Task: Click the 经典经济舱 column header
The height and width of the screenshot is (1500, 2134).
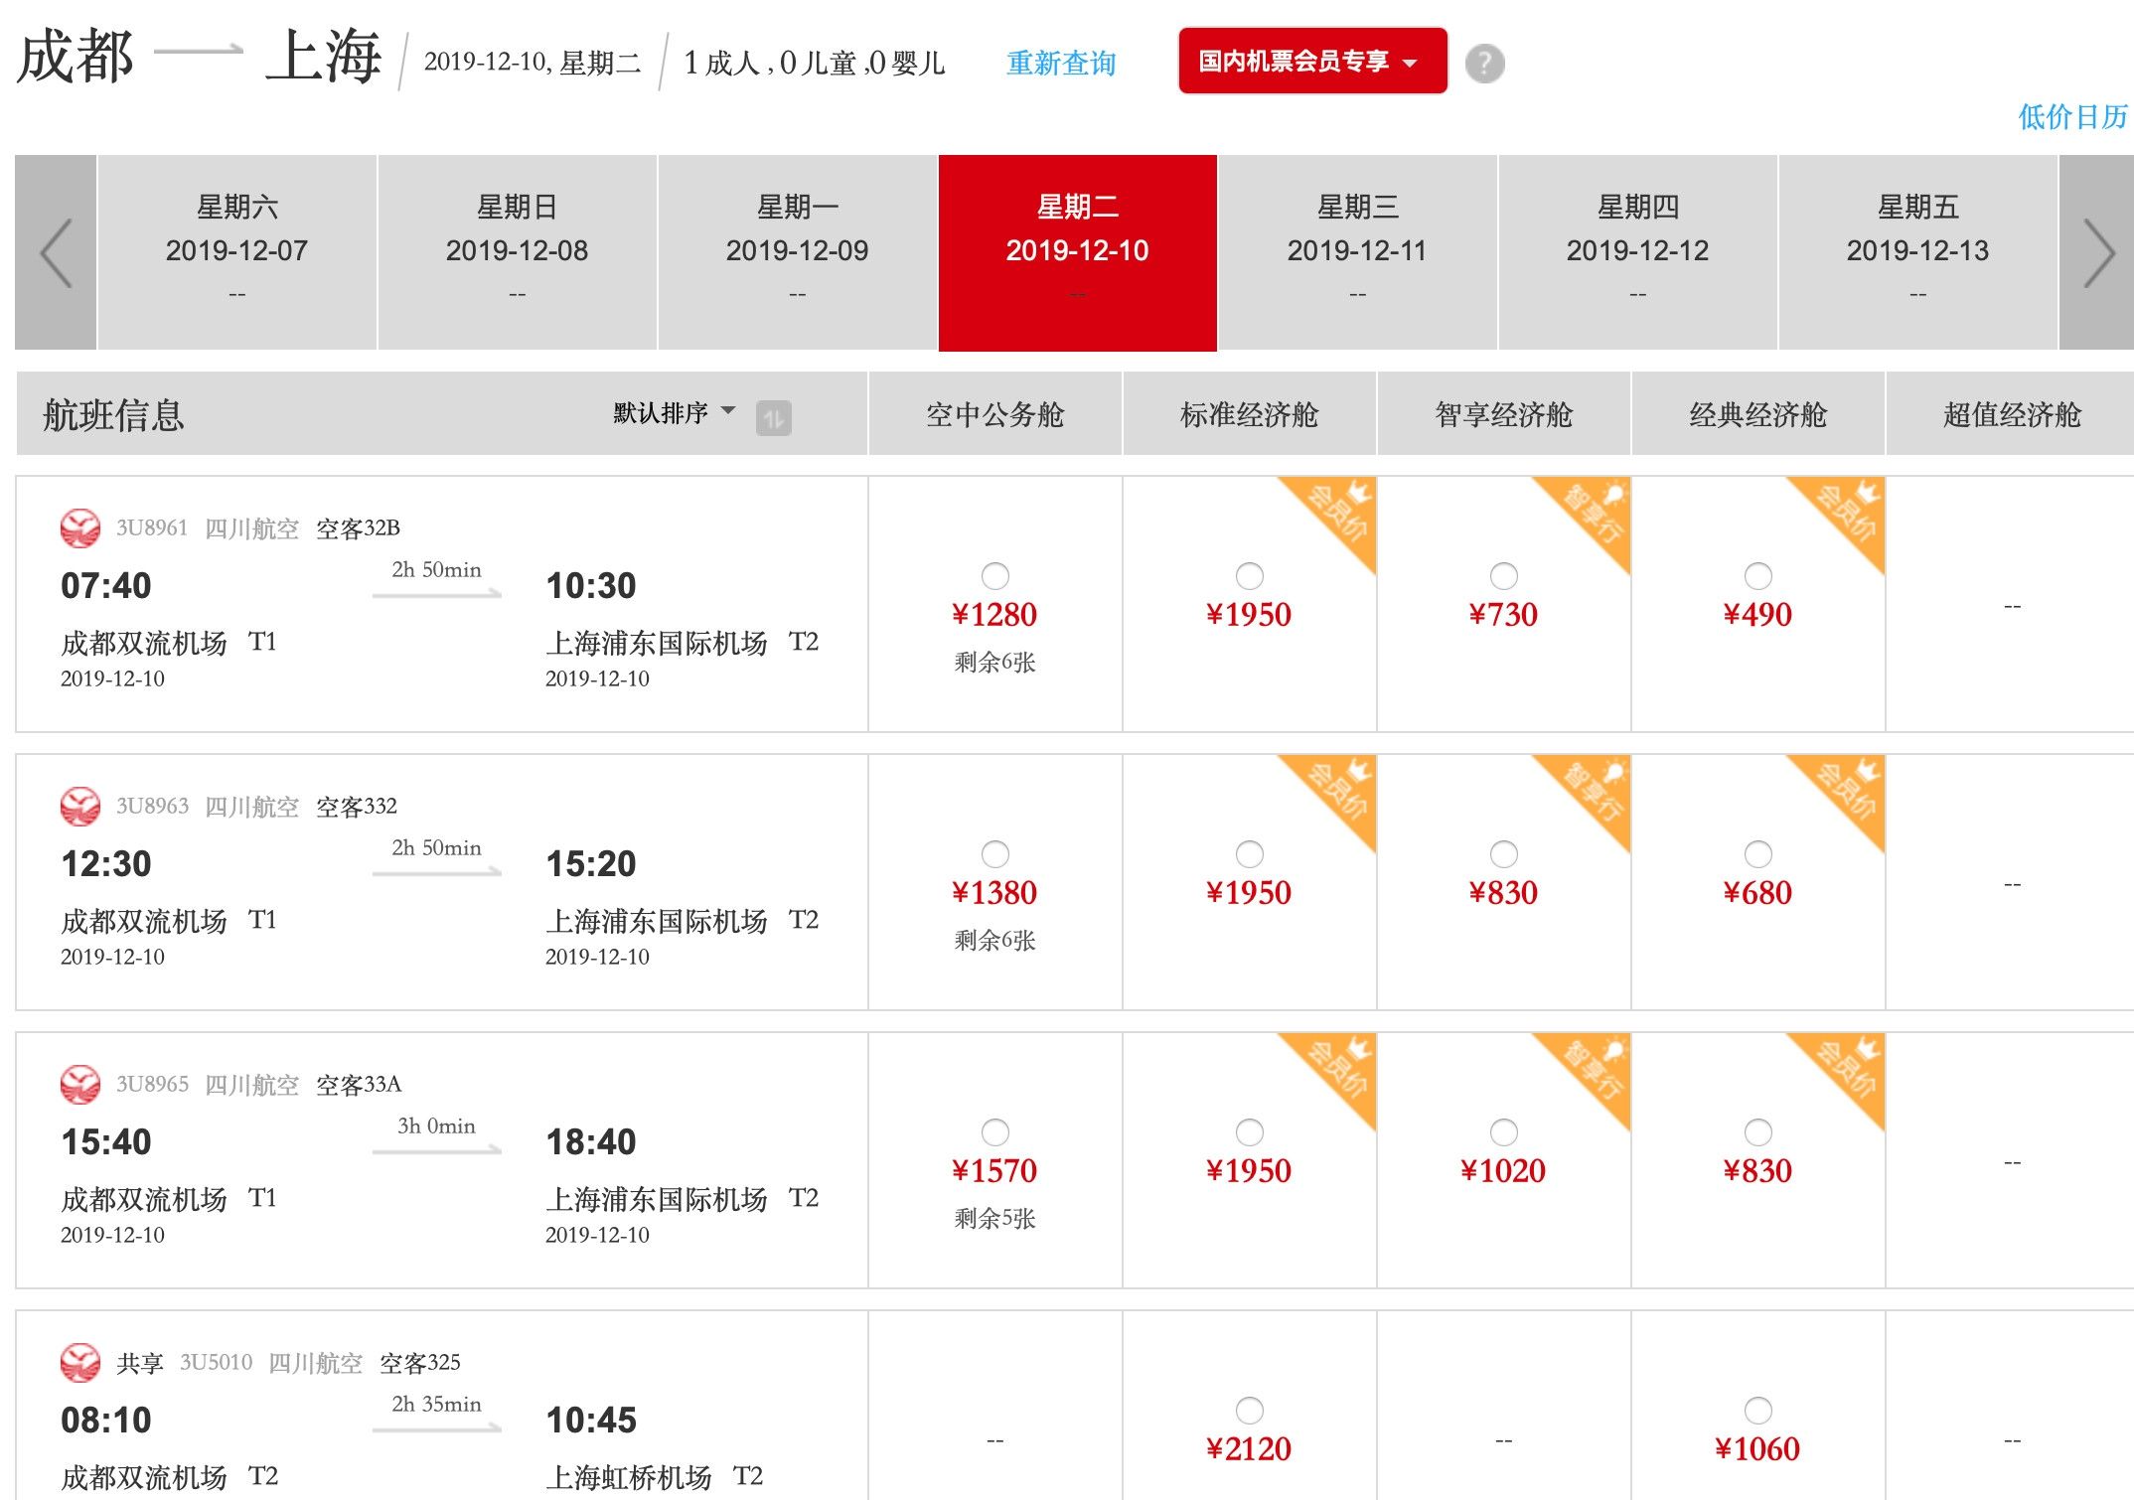Action: click(x=1757, y=414)
